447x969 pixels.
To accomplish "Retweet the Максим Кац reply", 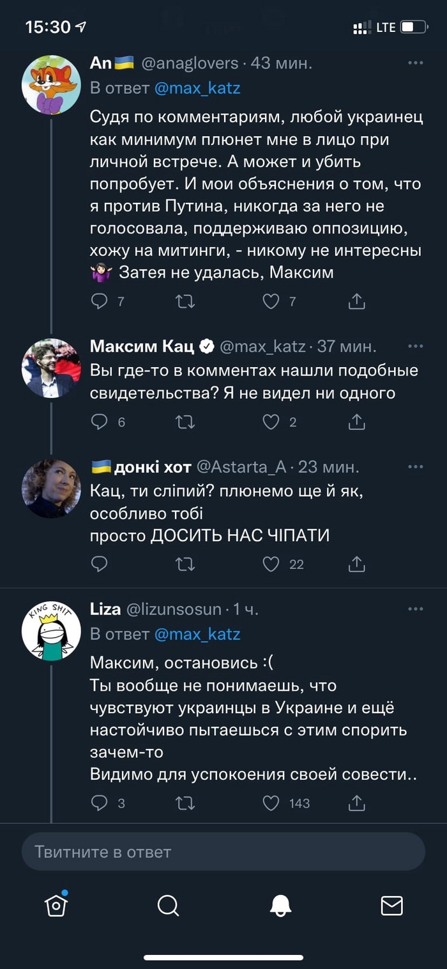I will pos(185,421).
